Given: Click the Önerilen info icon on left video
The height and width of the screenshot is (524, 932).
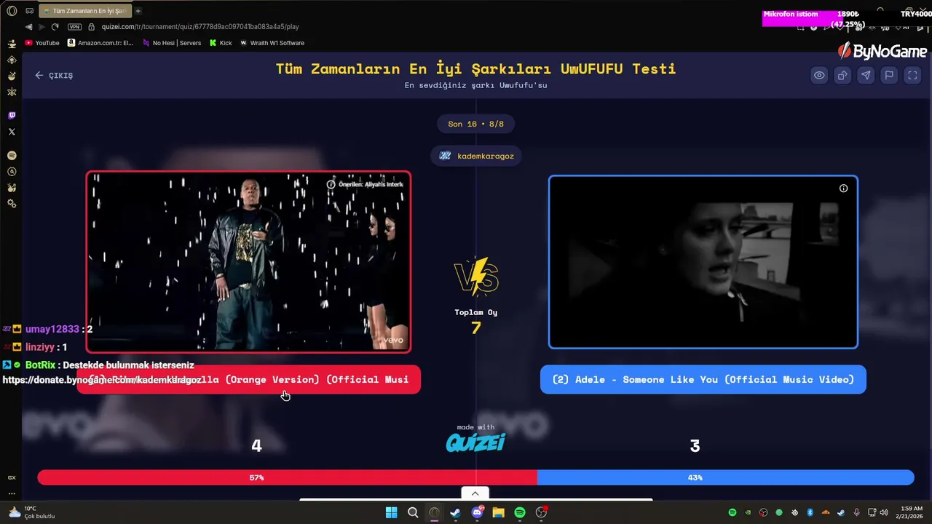Looking at the screenshot, I should point(331,184).
